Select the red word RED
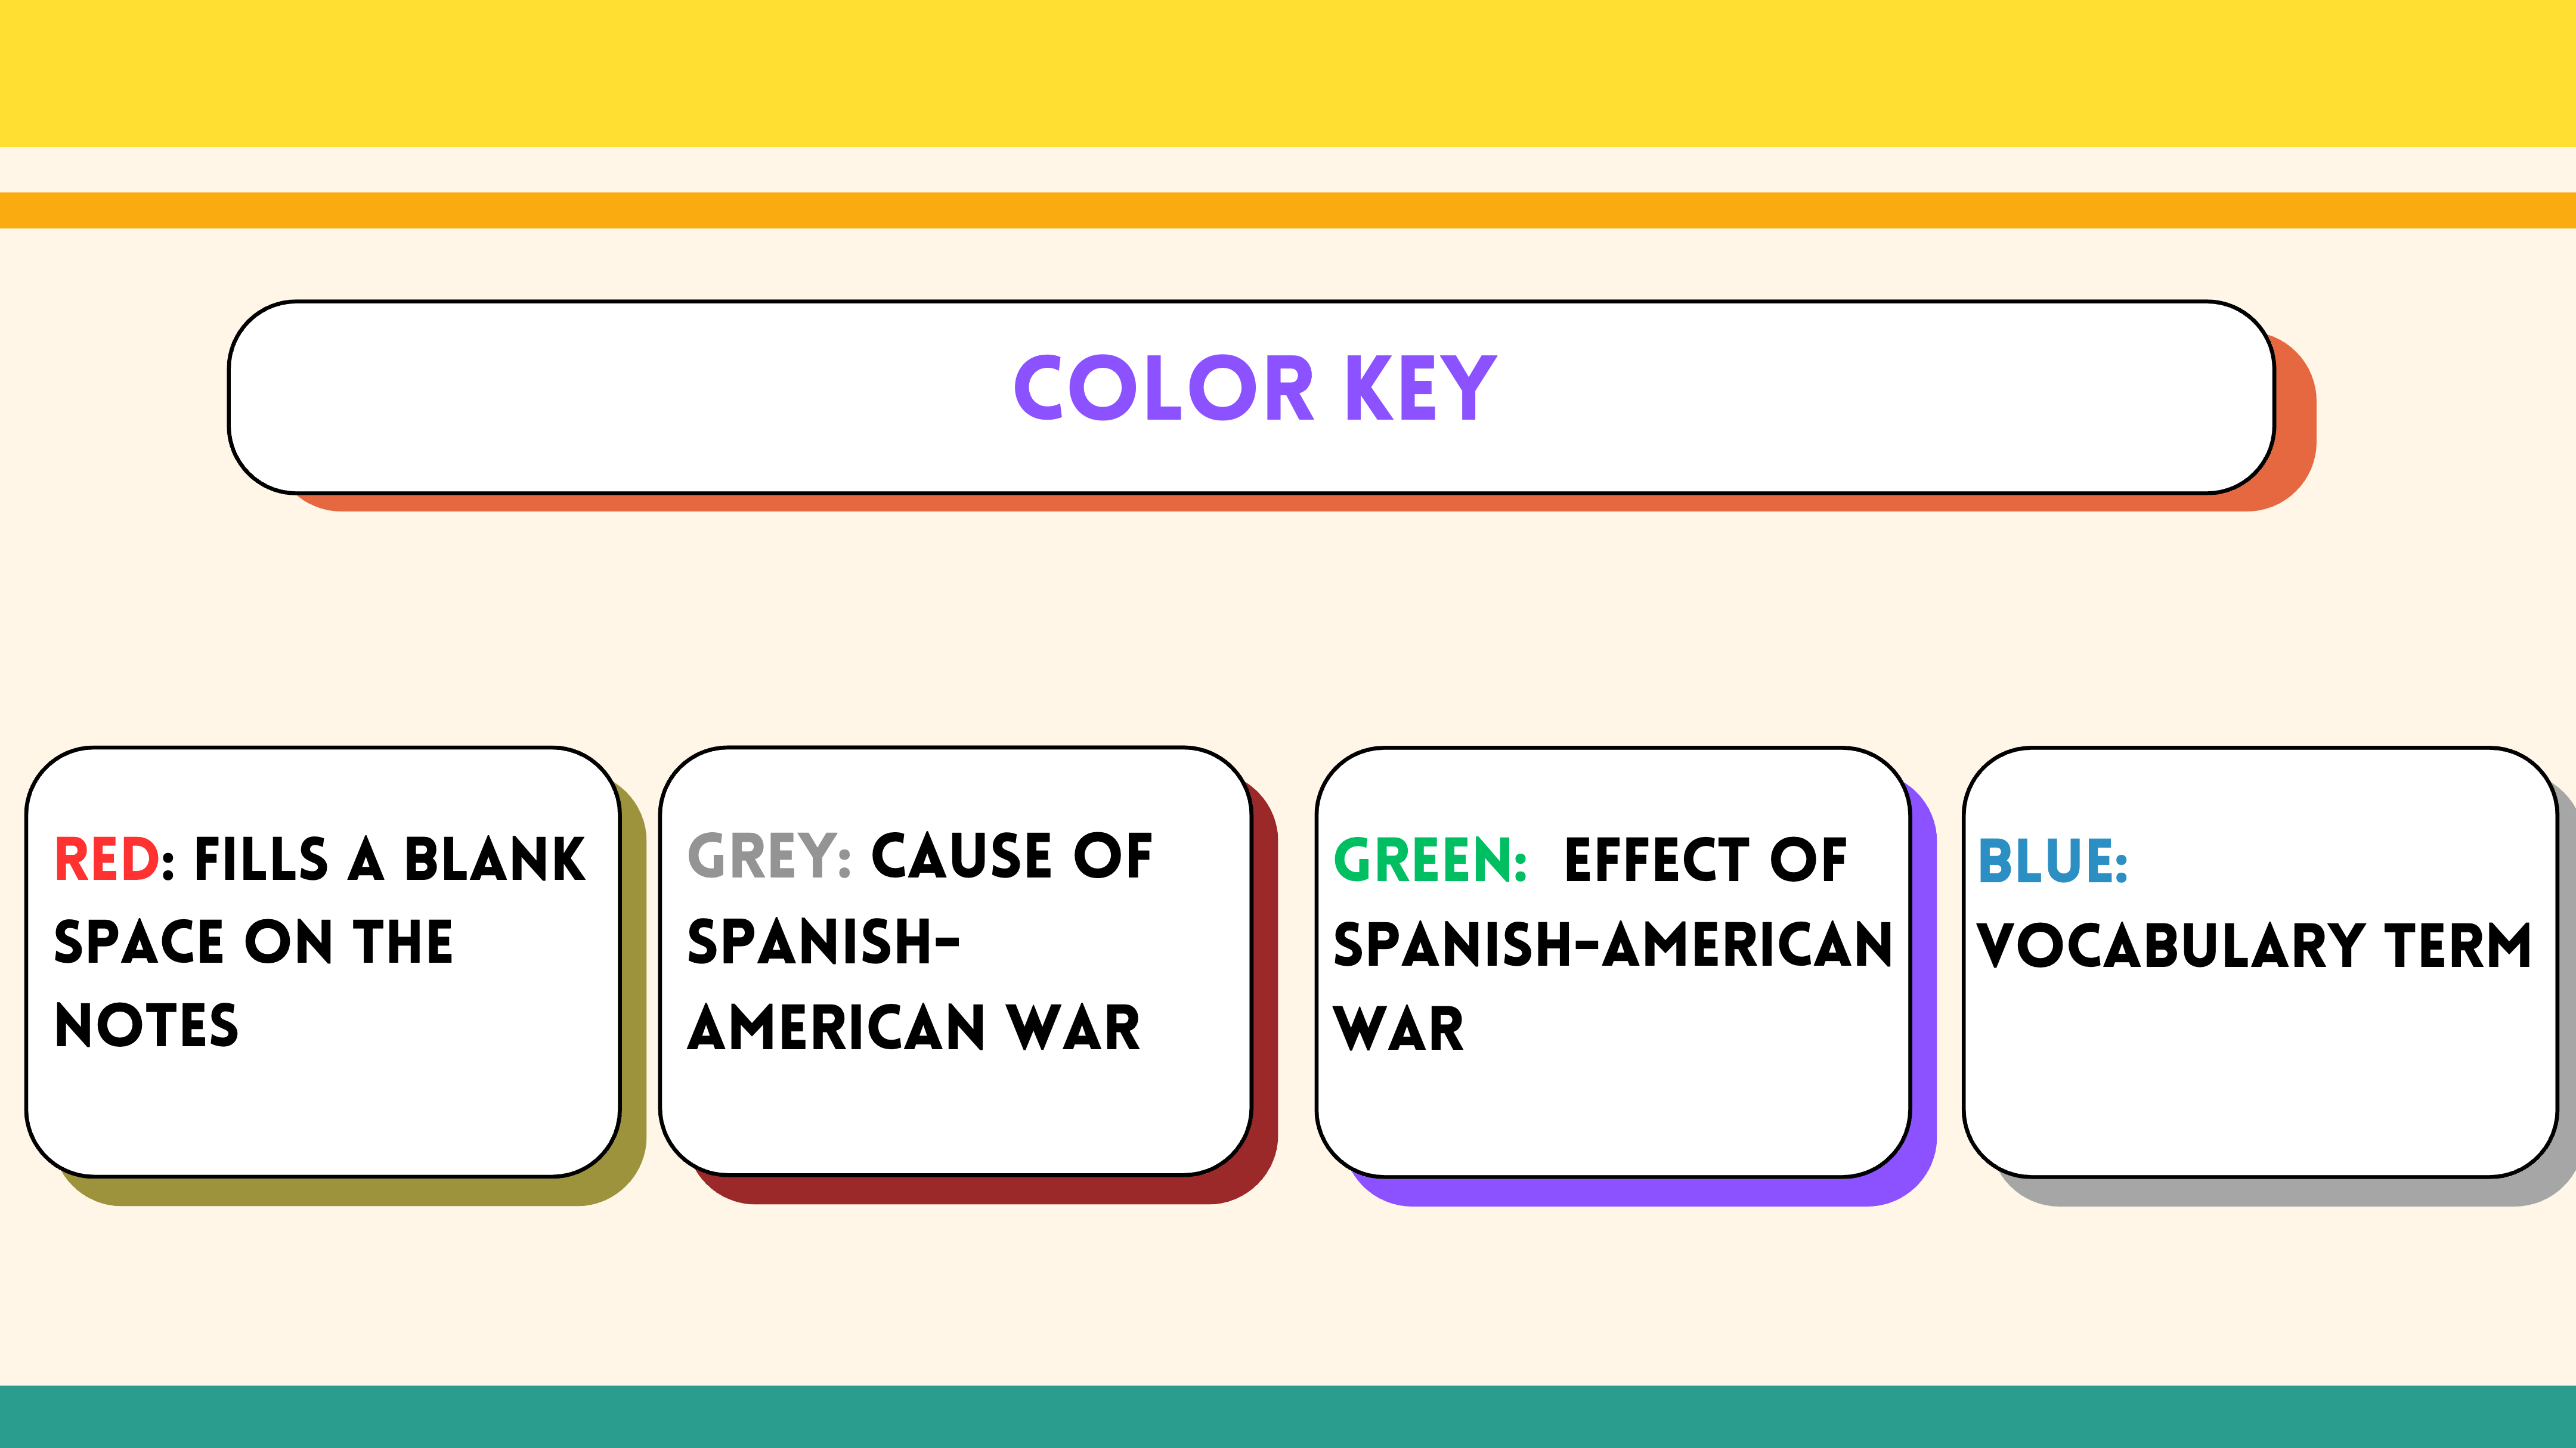 (x=106, y=859)
